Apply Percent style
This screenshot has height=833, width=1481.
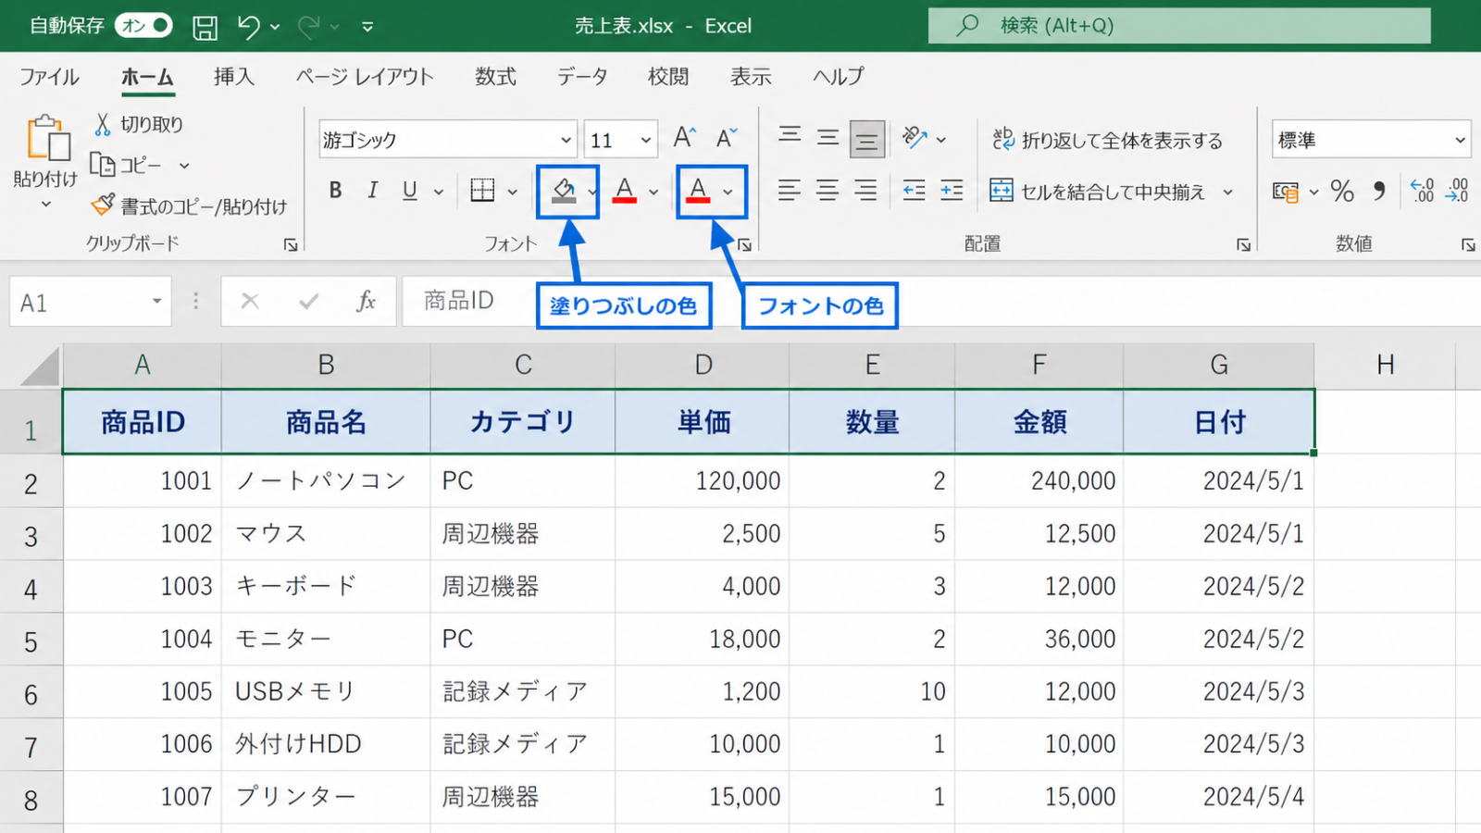tap(1341, 192)
